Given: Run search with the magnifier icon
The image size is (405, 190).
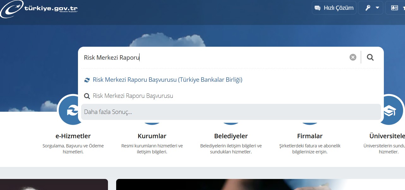Looking at the screenshot, I should tap(370, 57).
